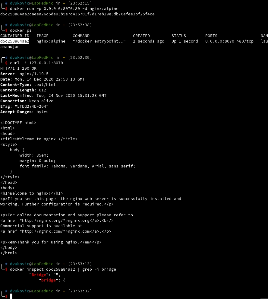268x299 pixels.
Task: Click the 'For online documentation' paragraph line
Action: pyautogui.click(x=67, y=215)
